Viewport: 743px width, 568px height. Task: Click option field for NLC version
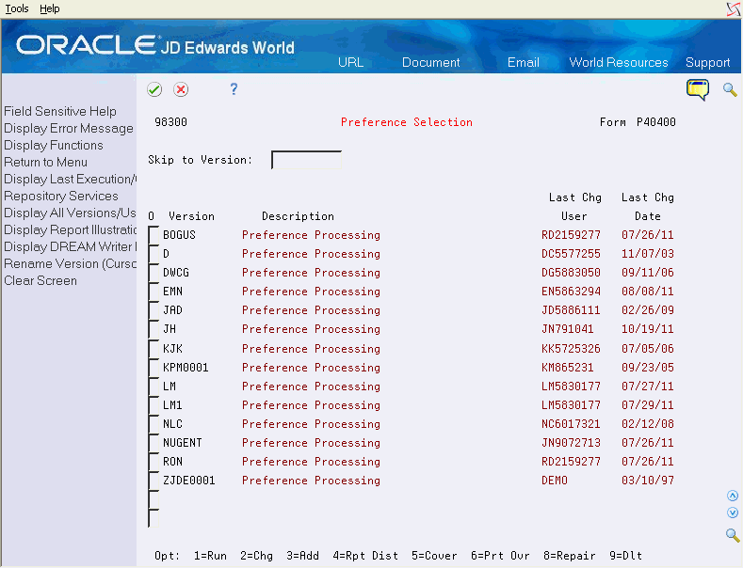point(153,424)
